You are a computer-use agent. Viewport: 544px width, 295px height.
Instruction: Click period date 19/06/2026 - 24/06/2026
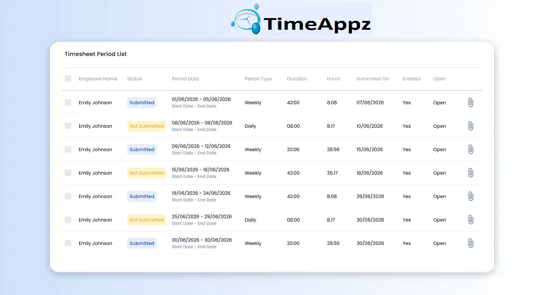(x=201, y=193)
